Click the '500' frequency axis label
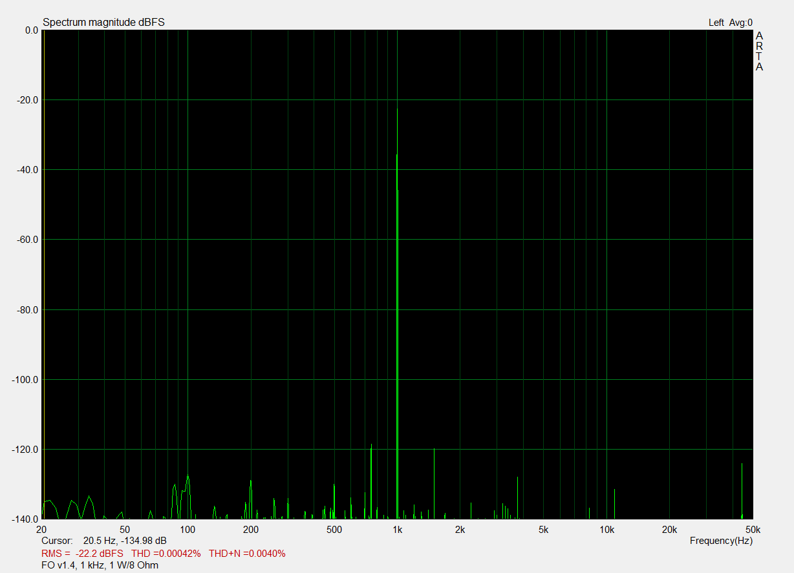794x573 pixels. point(334,530)
